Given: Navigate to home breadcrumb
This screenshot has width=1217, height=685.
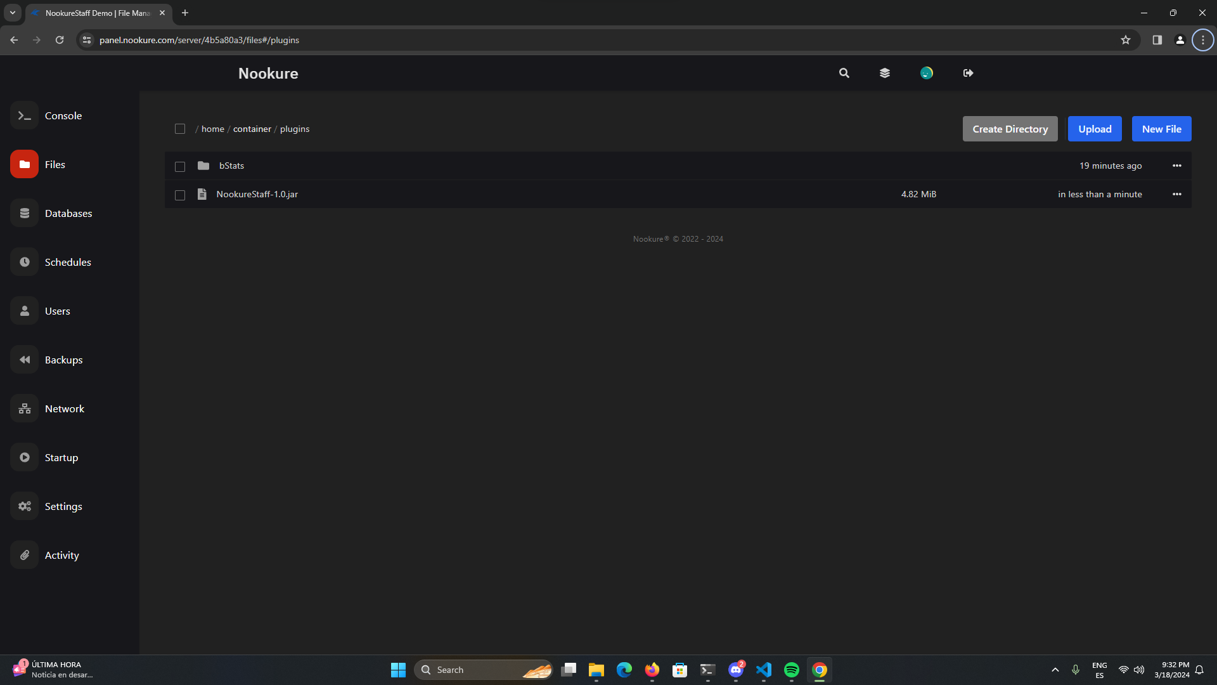Looking at the screenshot, I should (213, 129).
